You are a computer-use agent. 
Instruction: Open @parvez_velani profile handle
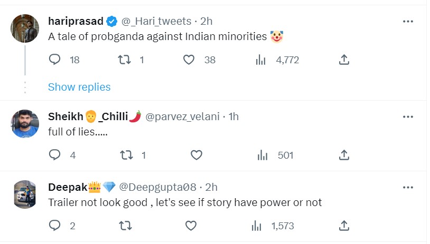click(x=182, y=116)
